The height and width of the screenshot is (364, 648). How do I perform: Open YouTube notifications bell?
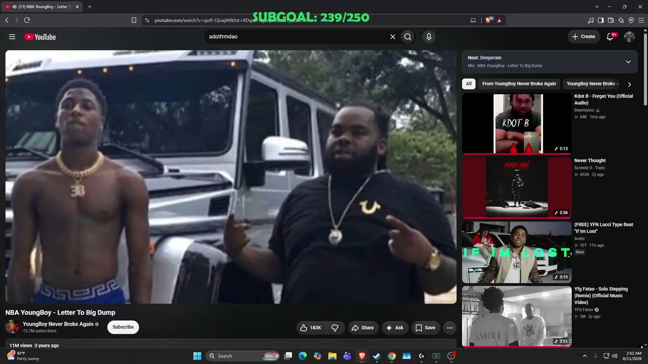tap(610, 37)
